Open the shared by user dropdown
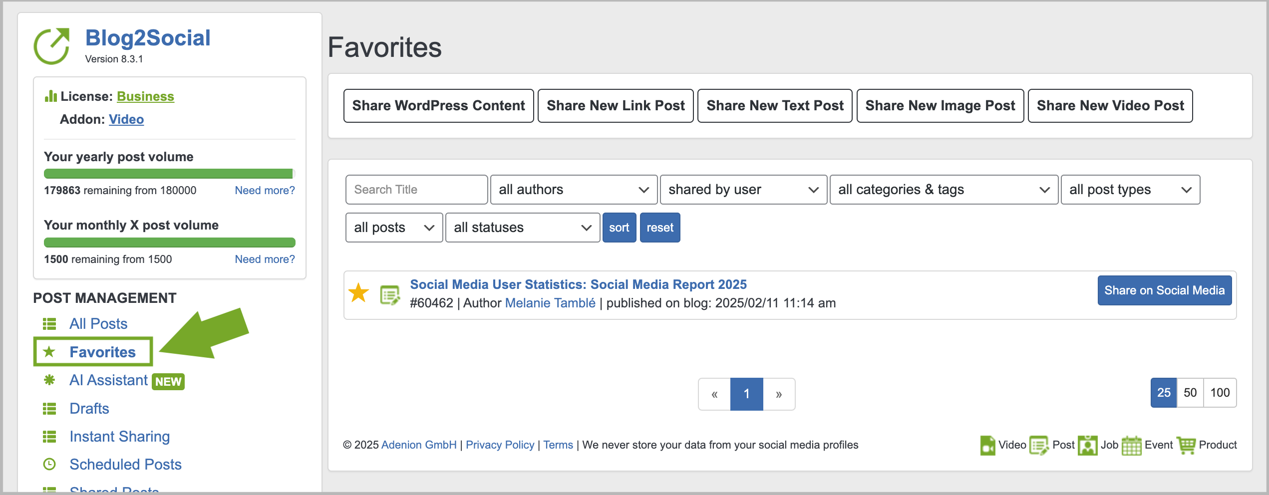 click(743, 190)
